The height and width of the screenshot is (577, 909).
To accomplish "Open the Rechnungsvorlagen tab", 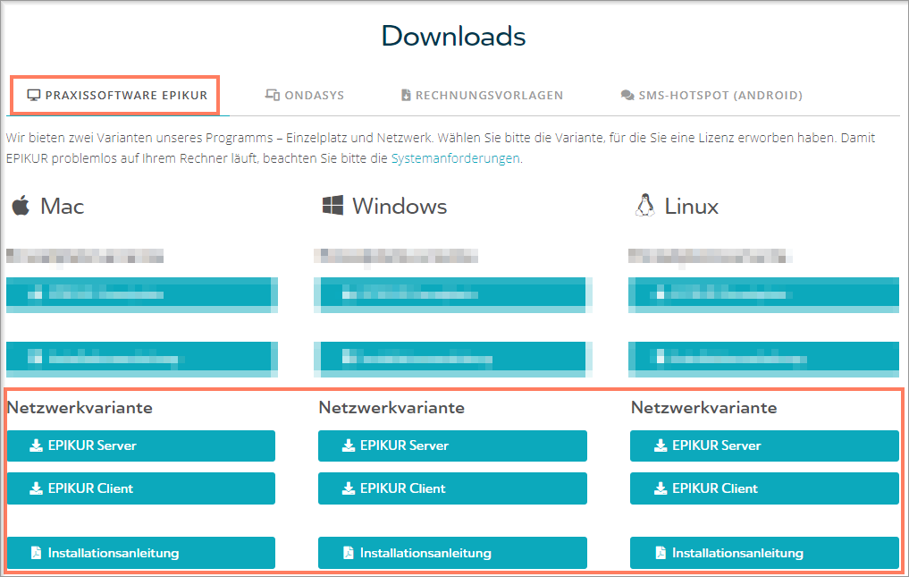I will coord(482,95).
